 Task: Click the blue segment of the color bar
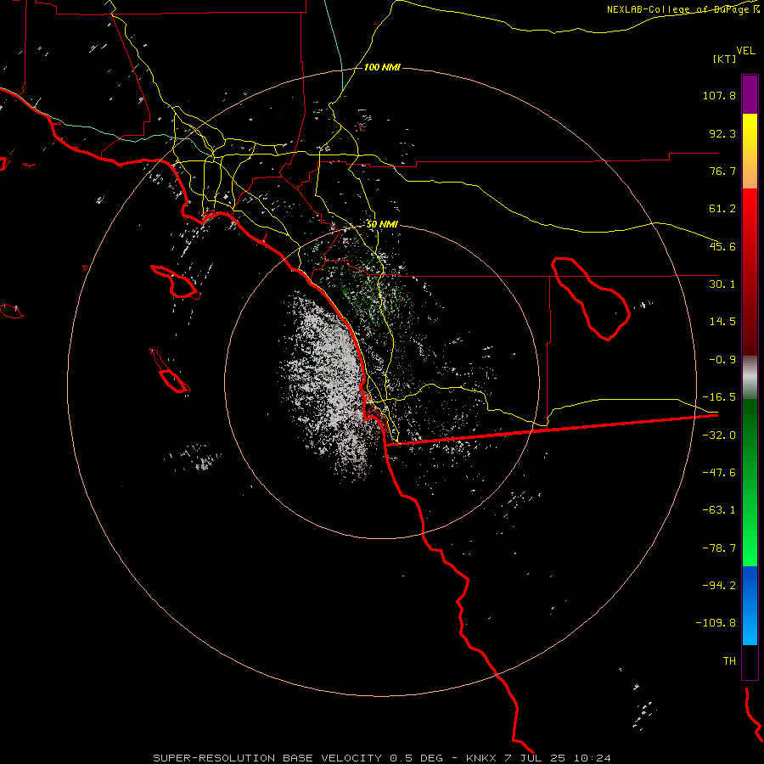(750, 605)
